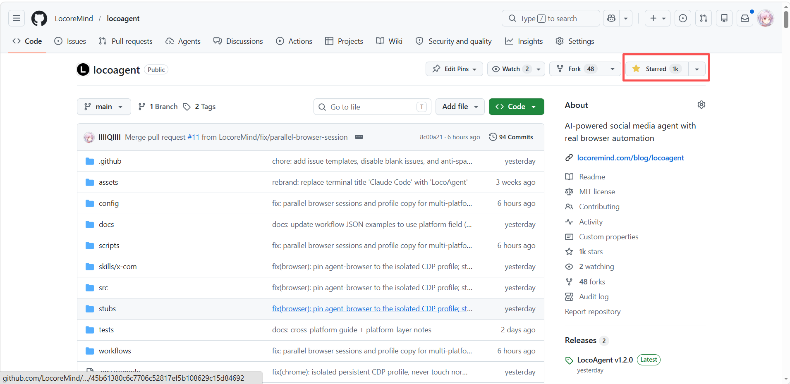Switch branch using main dropdown

pyautogui.click(x=104, y=107)
